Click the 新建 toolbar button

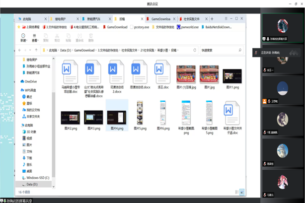pyautogui.click(x=23, y=37)
